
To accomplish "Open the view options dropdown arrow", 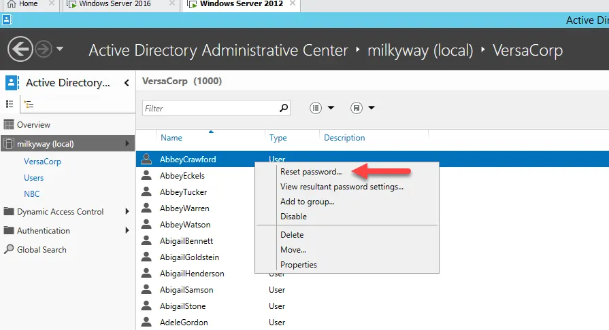I will (x=331, y=108).
